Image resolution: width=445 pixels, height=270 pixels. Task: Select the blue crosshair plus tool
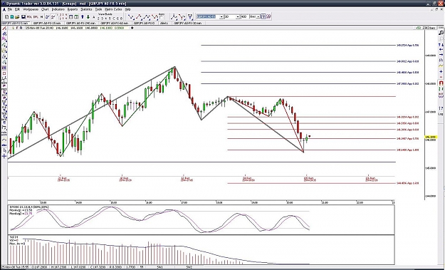(4, 156)
